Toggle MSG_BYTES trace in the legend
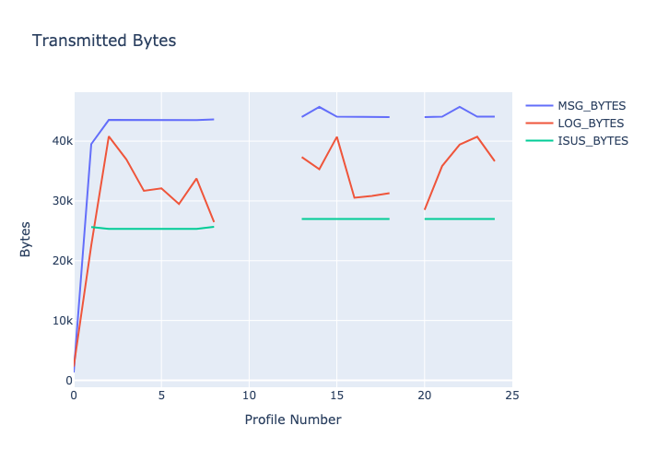The width and height of the screenshot is (645, 461). click(x=592, y=105)
